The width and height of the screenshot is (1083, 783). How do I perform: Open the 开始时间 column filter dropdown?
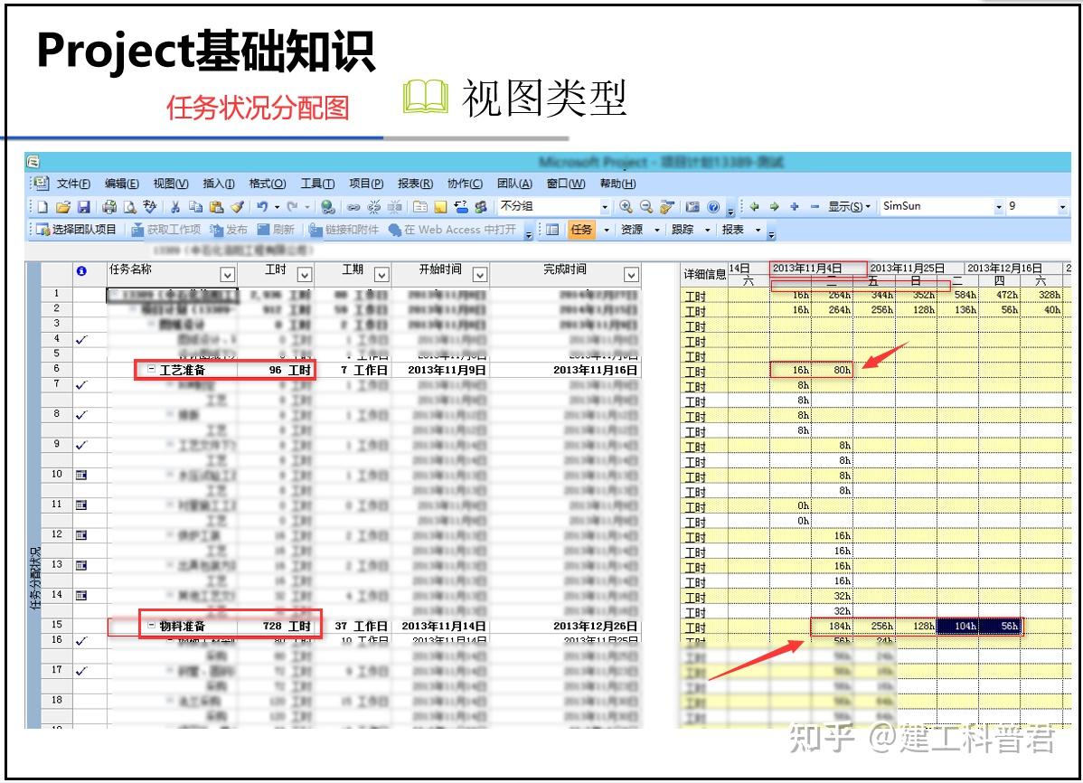point(480,274)
